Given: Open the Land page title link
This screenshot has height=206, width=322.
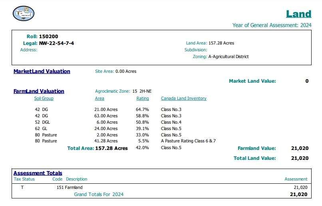Looking at the screenshot, I should (298, 14).
